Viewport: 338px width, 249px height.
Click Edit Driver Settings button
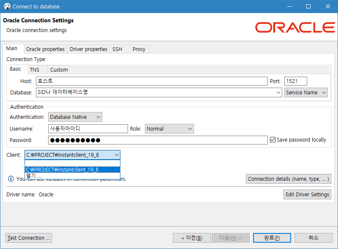tap(308, 194)
